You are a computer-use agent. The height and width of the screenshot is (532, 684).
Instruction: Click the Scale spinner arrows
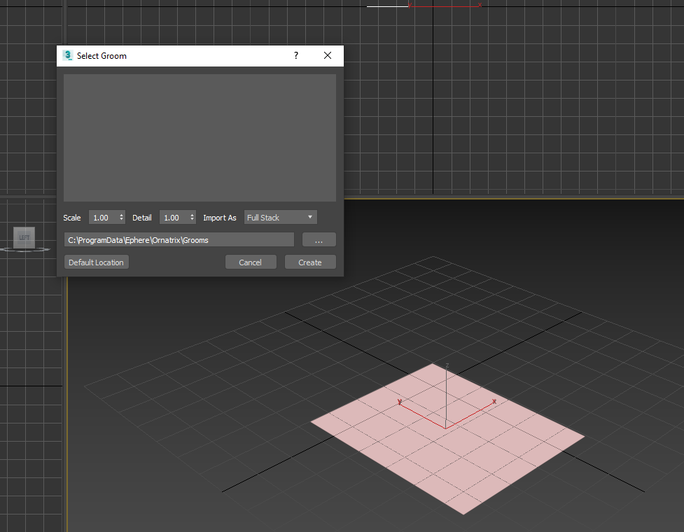click(122, 218)
